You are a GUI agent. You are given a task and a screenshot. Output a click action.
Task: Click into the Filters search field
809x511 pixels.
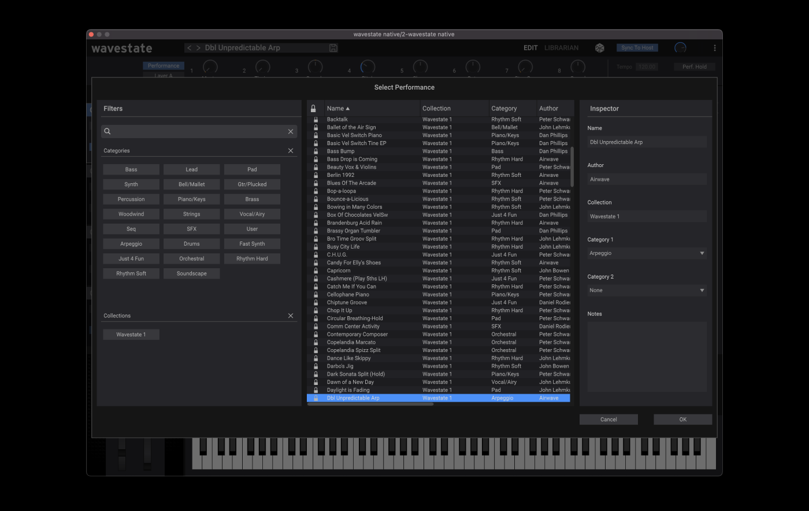click(x=199, y=131)
